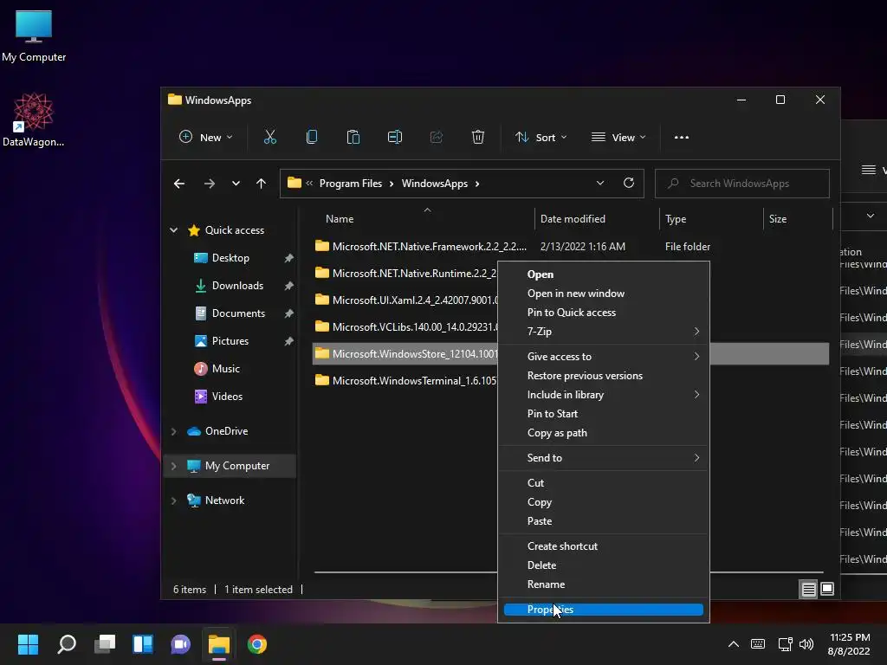Click the Delete trash icon in toolbar

point(478,138)
